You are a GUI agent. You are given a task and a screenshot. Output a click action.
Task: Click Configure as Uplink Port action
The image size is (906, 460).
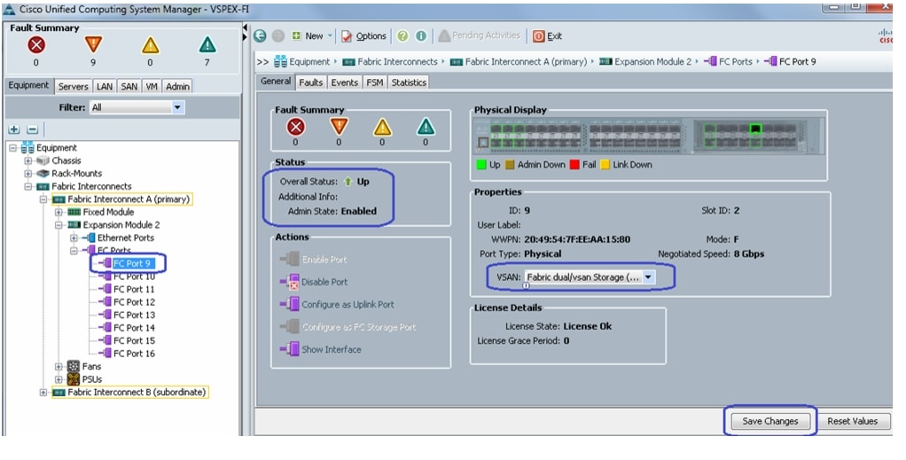click(337, 305)
